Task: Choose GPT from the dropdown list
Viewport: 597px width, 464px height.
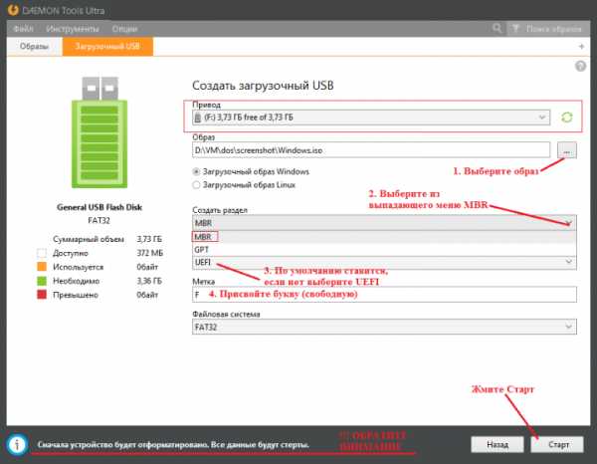Action: pyautogui.click(x=384, y=250)
